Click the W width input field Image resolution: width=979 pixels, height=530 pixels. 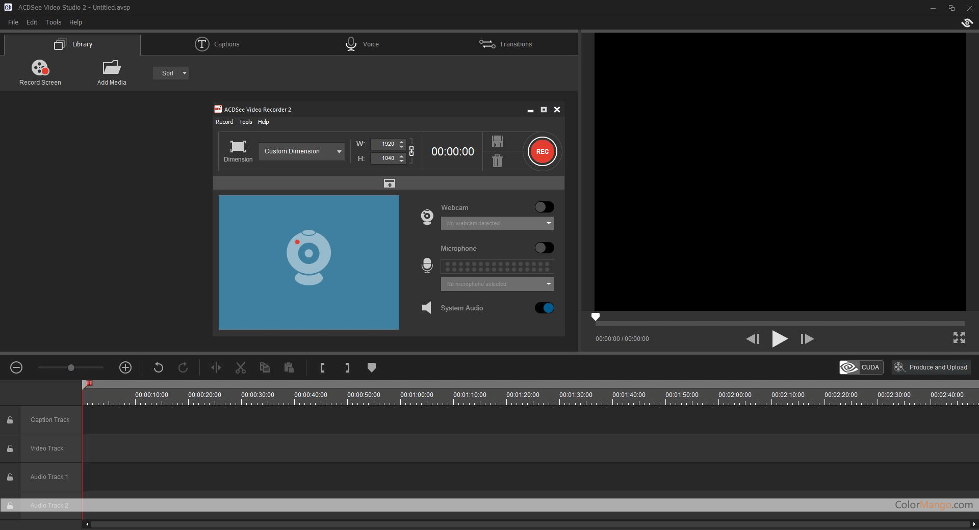click(384, 144)
